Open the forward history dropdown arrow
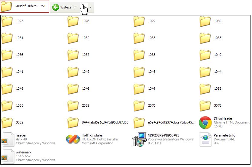252x167 pixels. click(90, 7)
